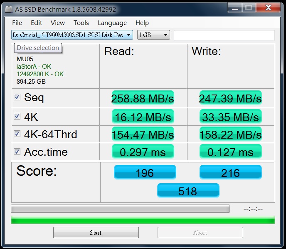Click the green overall progress bar
Viewport: 286px width, 249px height.
coord(143,220)
